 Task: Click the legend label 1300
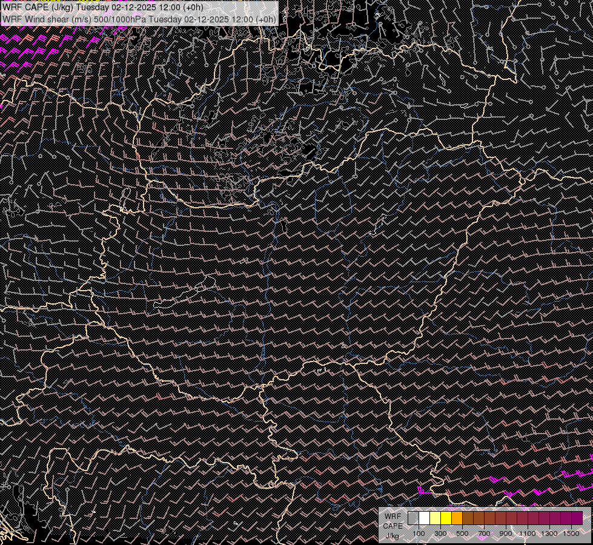[x=549, y=533]
